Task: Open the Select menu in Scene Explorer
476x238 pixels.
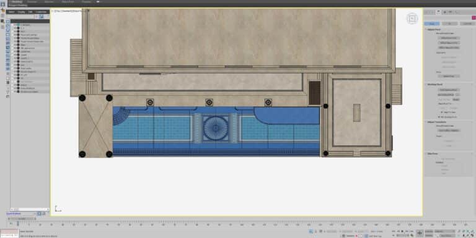Action: tap(11, 12)
